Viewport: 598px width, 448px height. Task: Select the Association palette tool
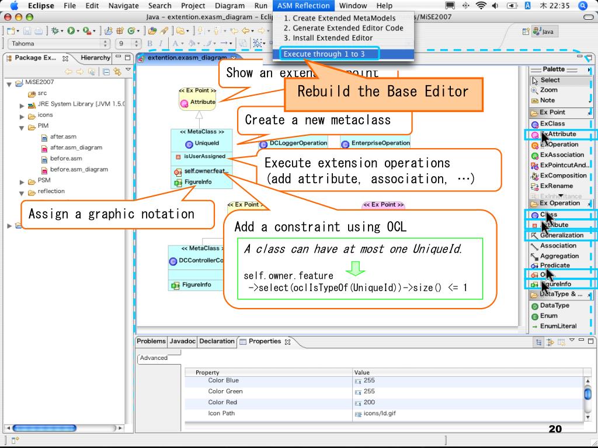point(554,246)
